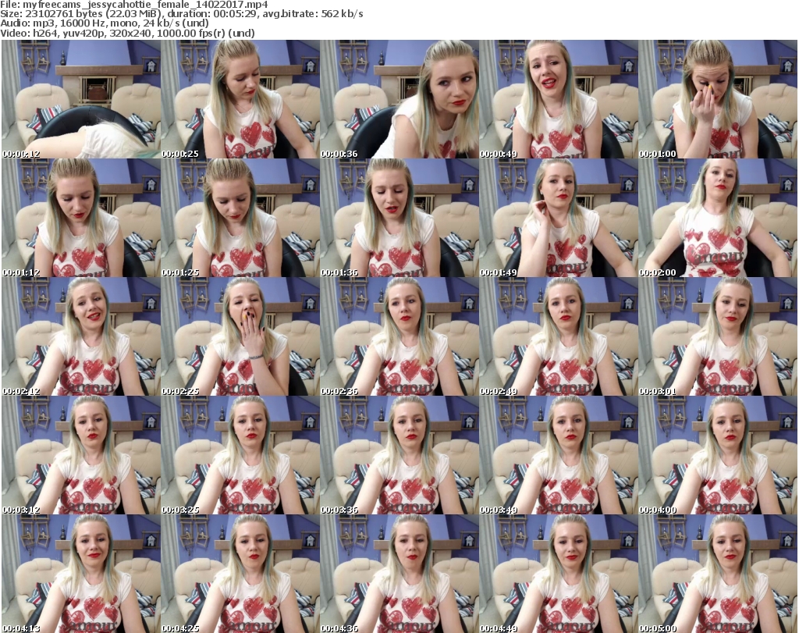Choose the final frame at 00:05:00
The width and height of the screenshot is (799, 633).
718,574
